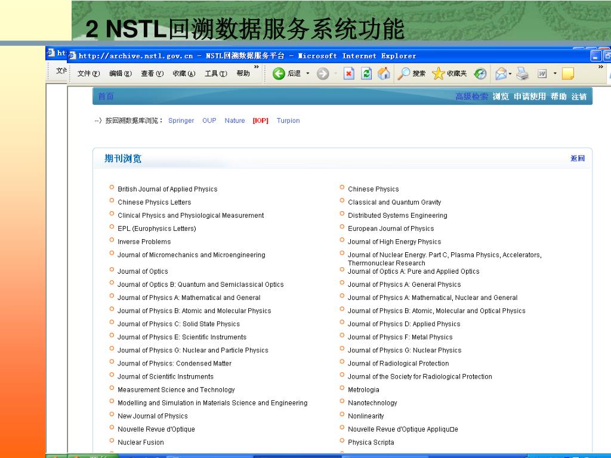Open Journal of High Energy Physics

point(394,242)
